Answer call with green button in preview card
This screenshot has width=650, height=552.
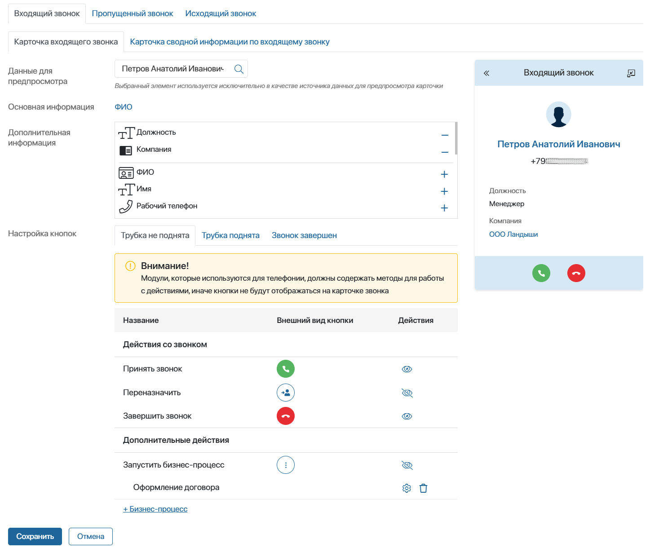(541, 273)
